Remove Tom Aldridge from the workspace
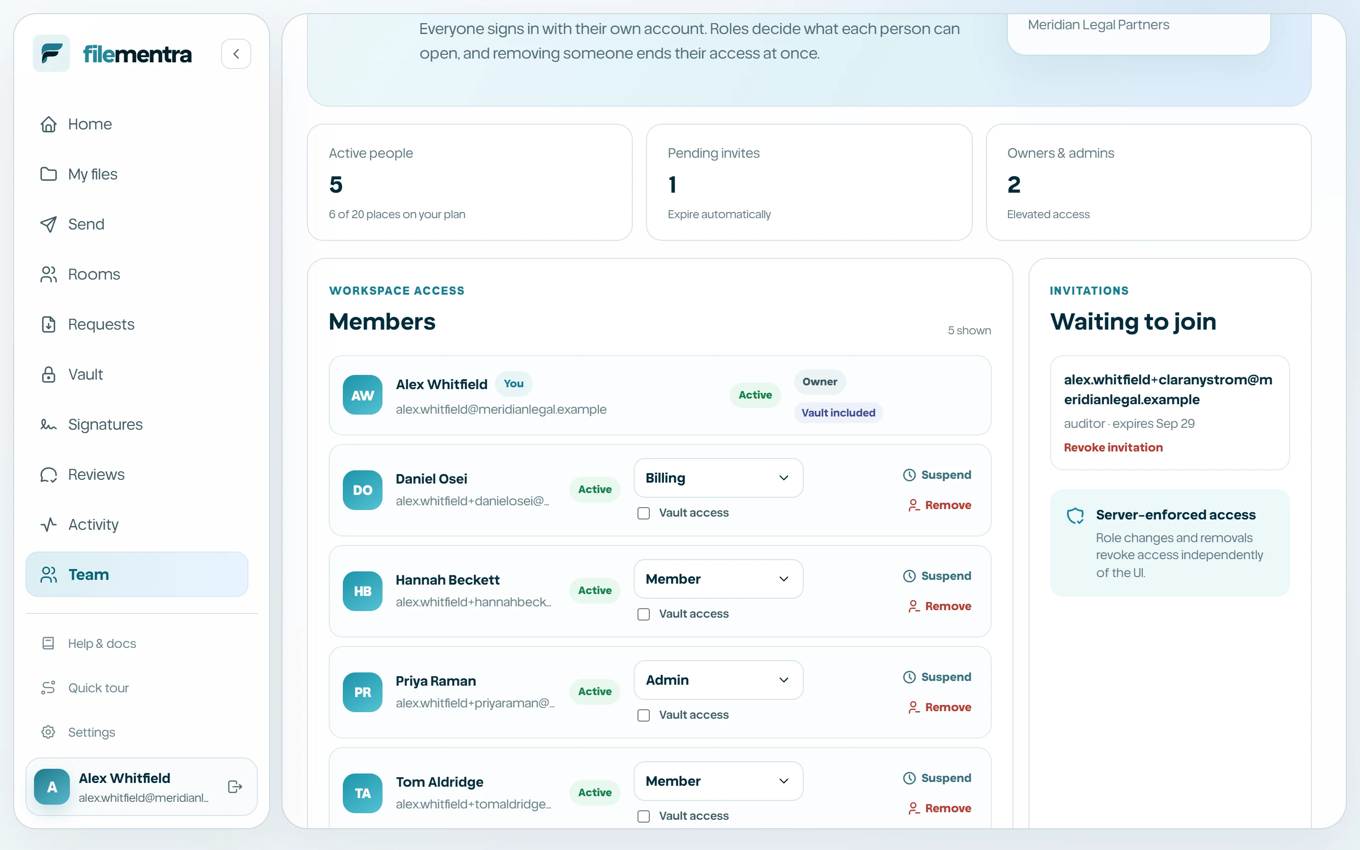The height and width of the screenshot is (850, 1360). (940, 808)
